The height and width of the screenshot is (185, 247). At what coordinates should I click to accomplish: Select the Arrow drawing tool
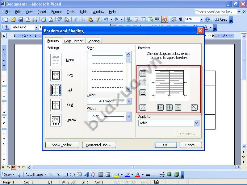58,175
